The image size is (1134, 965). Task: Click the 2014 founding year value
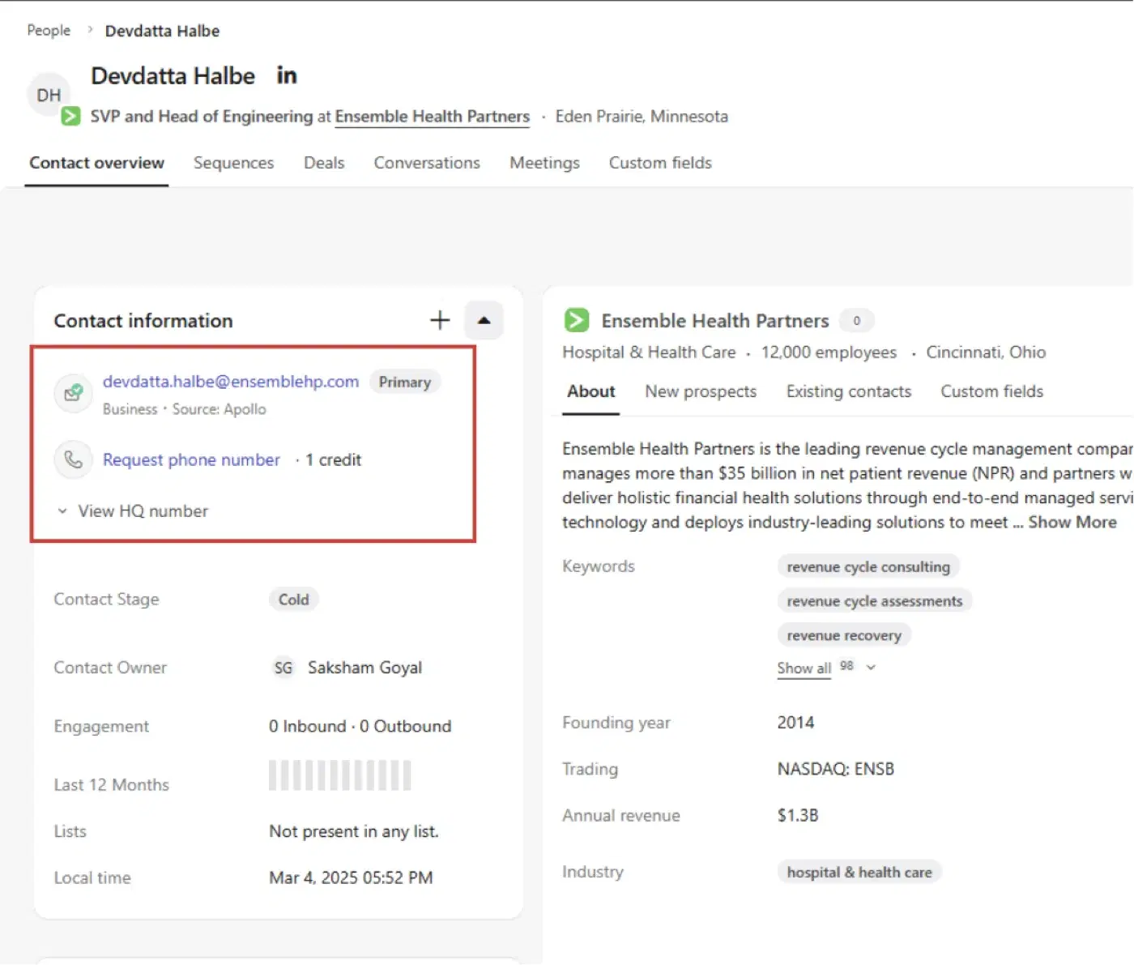795,722
